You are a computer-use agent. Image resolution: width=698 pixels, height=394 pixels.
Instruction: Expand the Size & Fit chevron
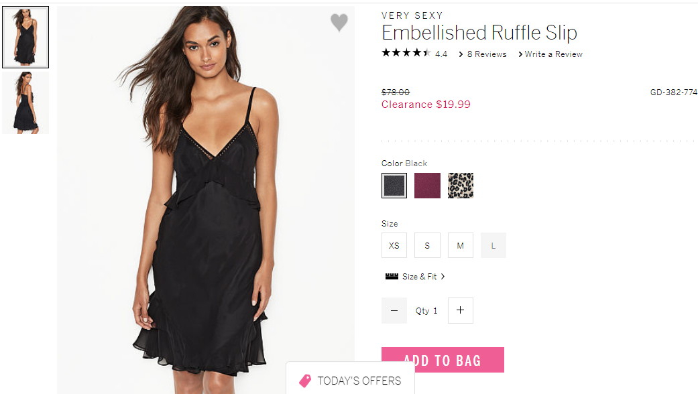443,276
